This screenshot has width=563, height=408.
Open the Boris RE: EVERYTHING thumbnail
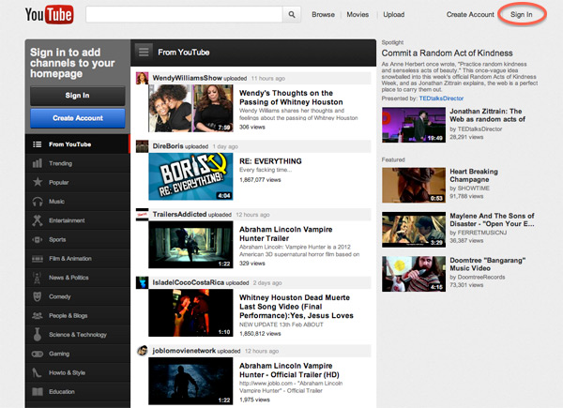coord(190,176)
